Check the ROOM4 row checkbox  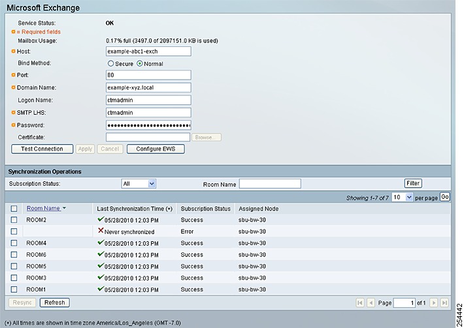coord(14,243)
